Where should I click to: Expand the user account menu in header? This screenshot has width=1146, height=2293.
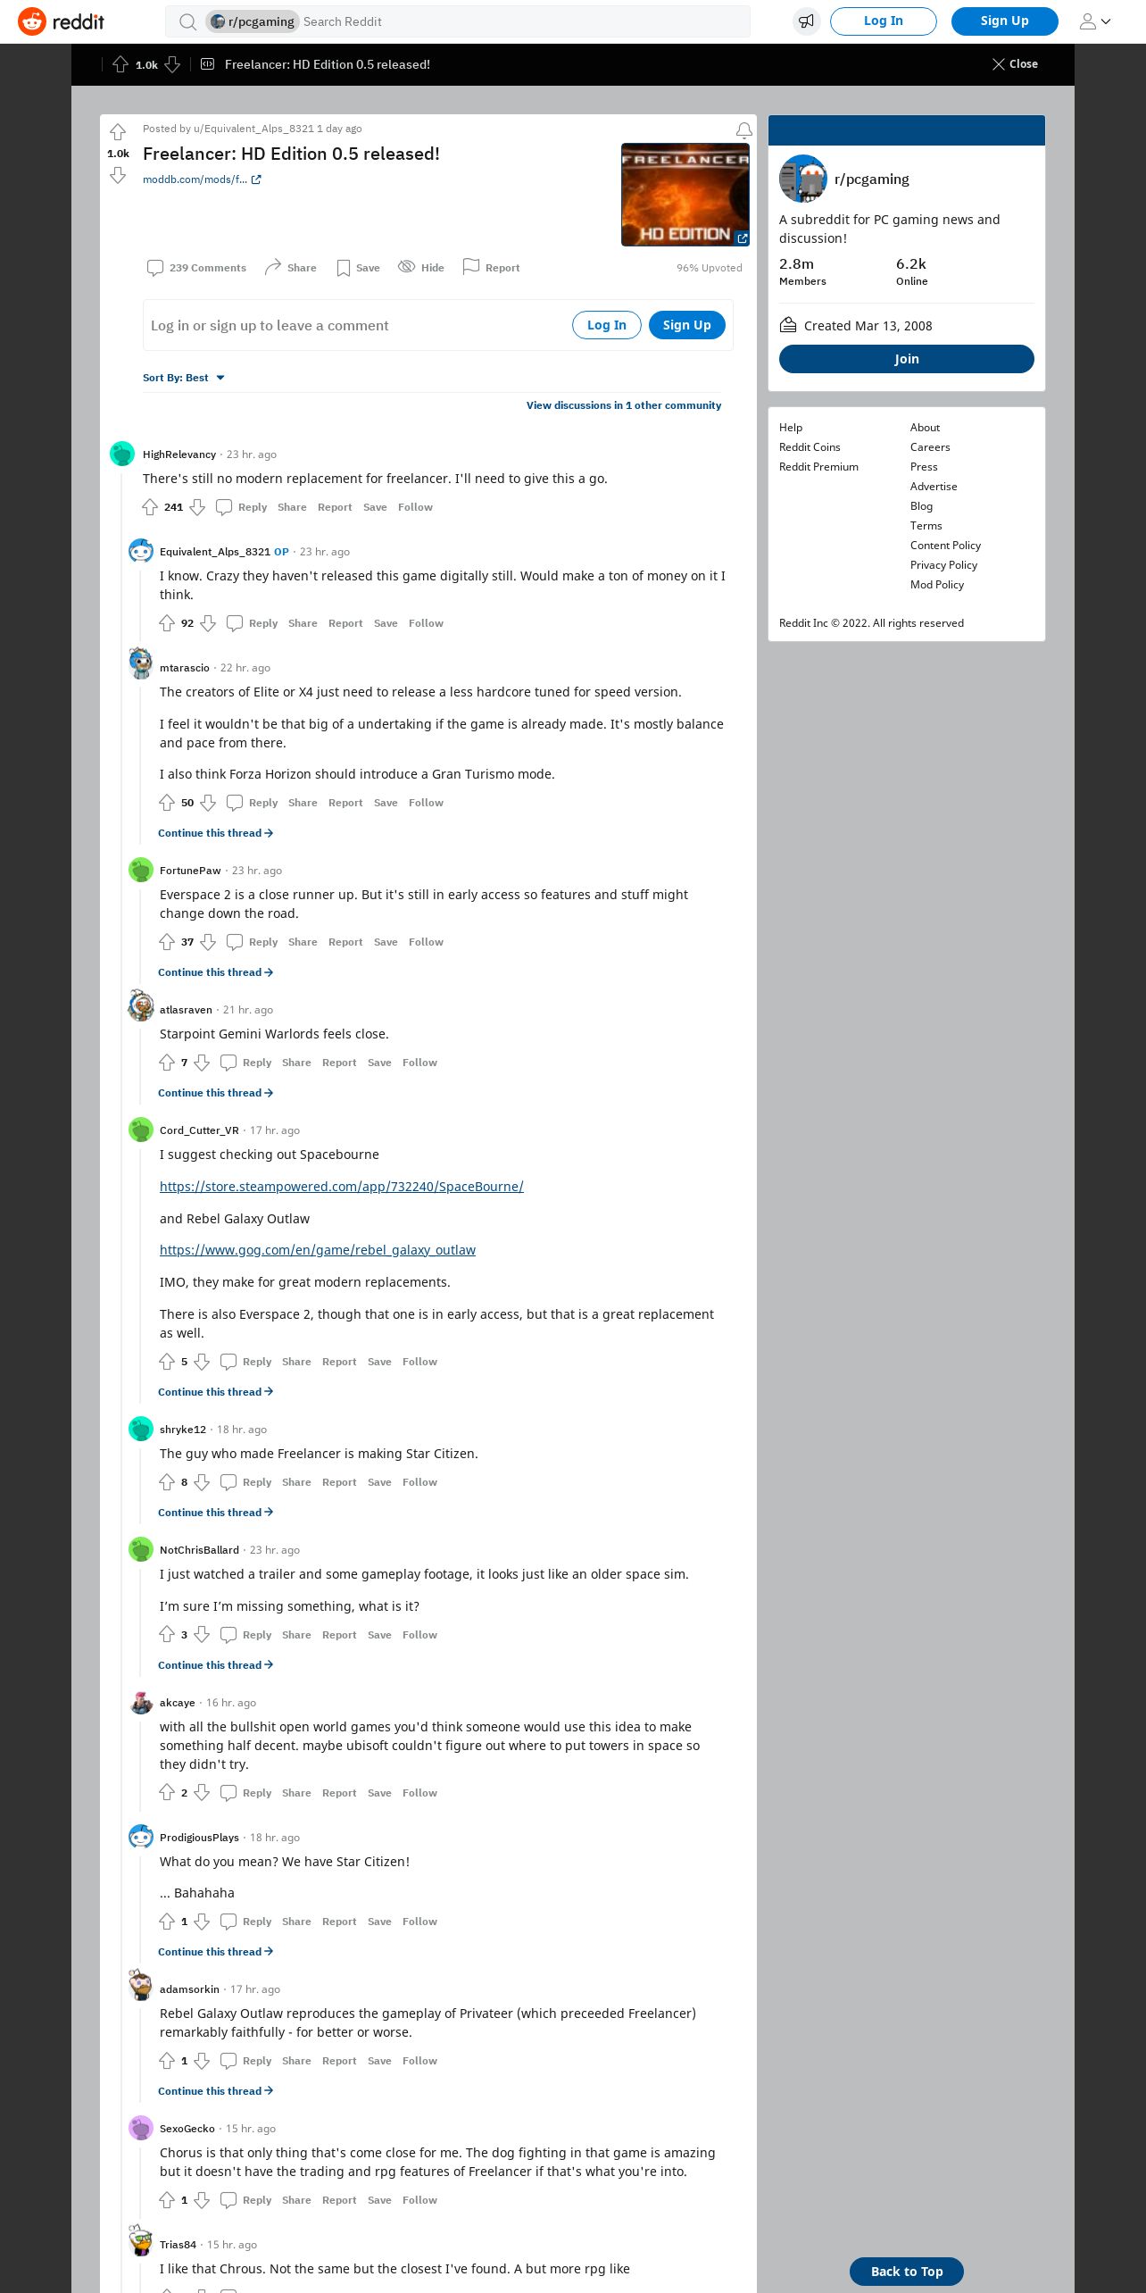pyautogui.click(x=1095, y=21)
